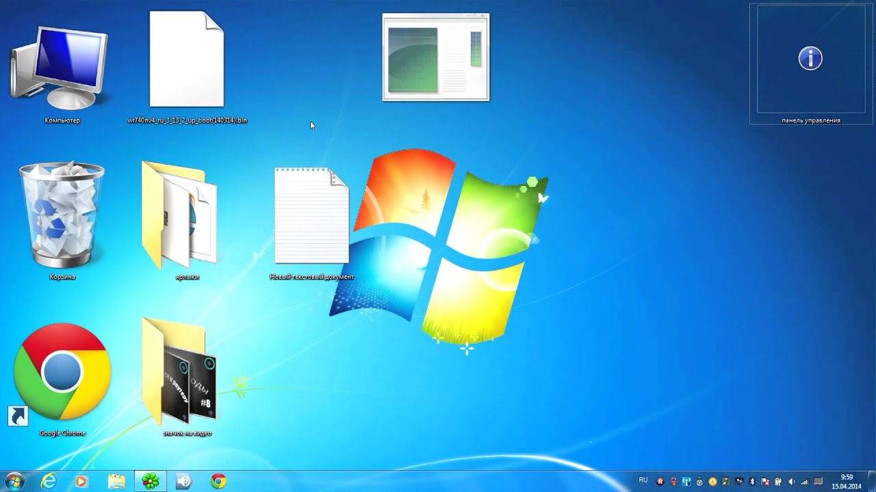Open the Windows Start menu
This screenshot has width=876, height=492.
(14, 481)
